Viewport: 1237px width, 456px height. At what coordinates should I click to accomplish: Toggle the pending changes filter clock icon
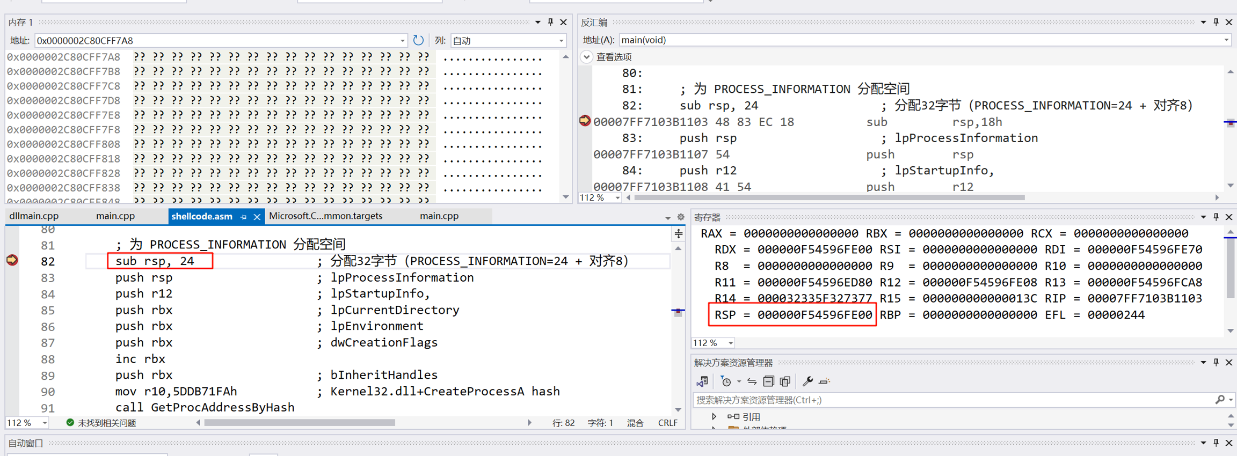point(726,381)
